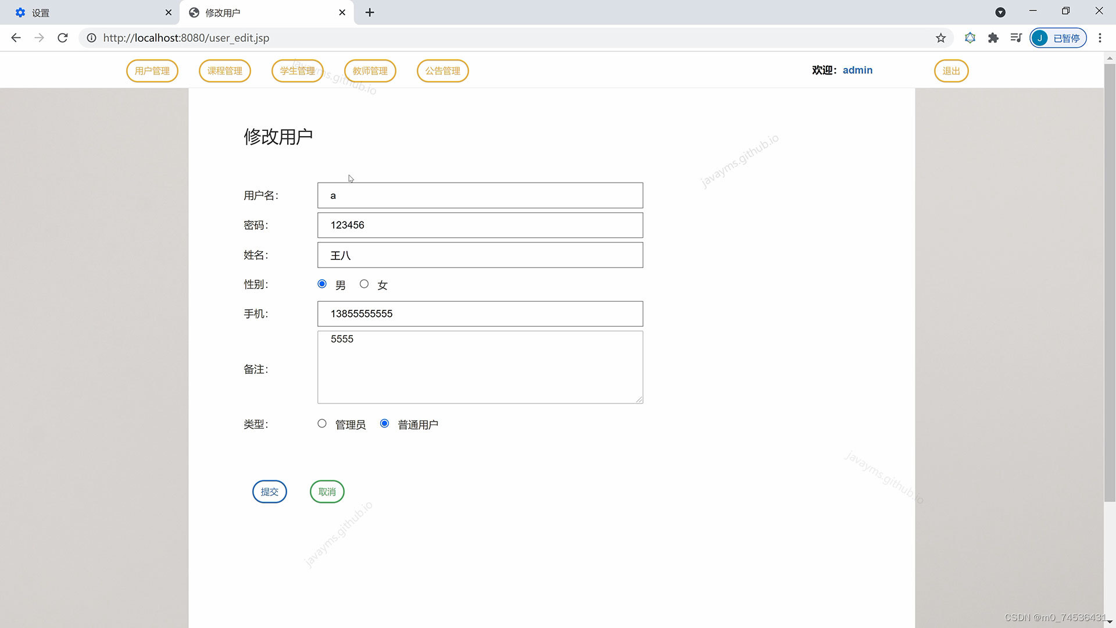The height and width of the screenshot is (628, 1116).
Task: View site information icon in address bar
Action: click(91, 38)
